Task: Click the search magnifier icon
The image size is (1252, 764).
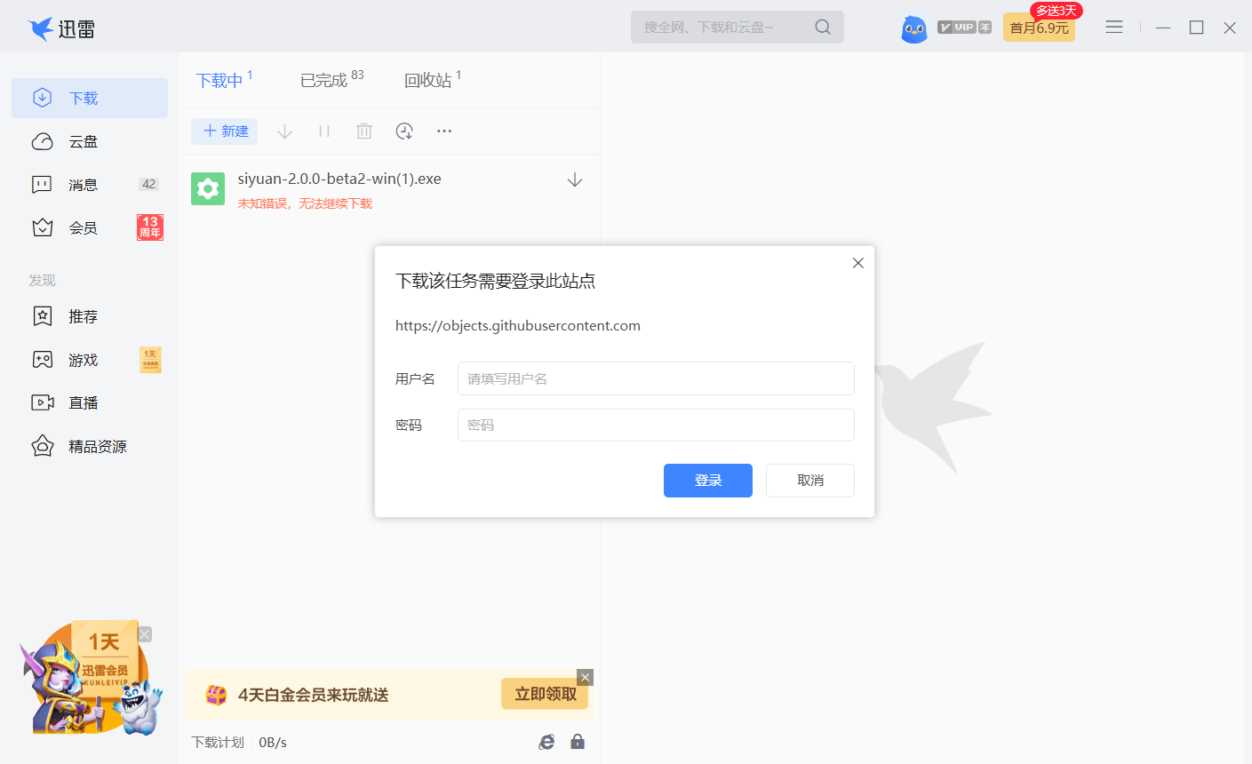Action: point(823,28)
